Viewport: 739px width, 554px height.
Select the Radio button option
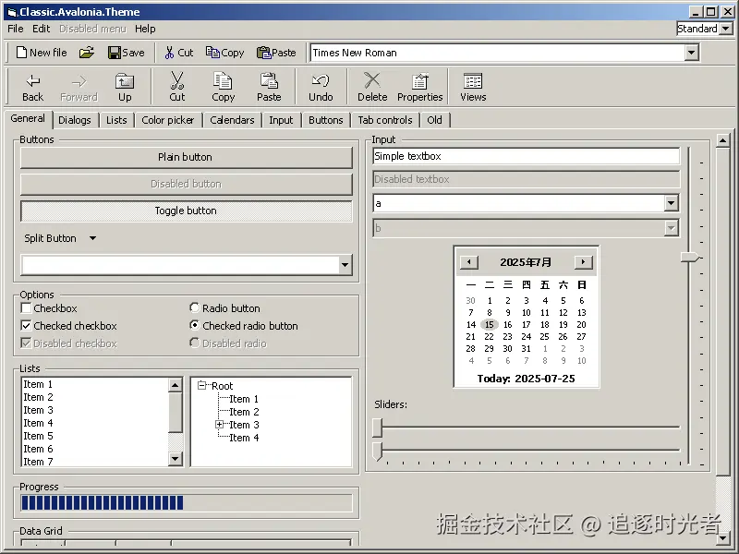(x=194, y=307)
